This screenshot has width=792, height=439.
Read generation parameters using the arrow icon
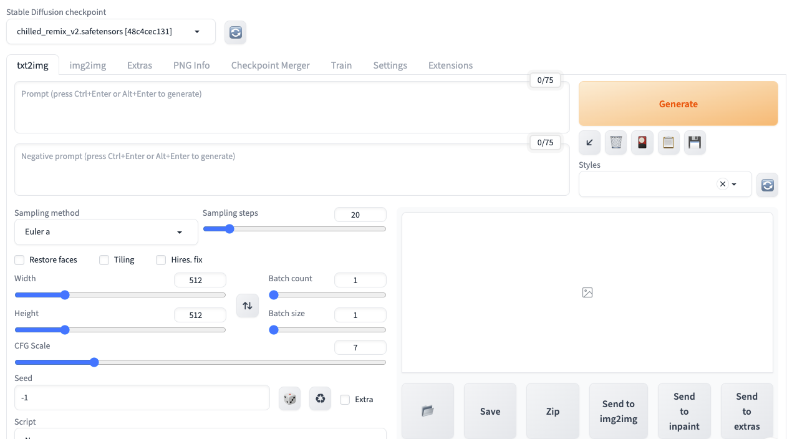589,142
